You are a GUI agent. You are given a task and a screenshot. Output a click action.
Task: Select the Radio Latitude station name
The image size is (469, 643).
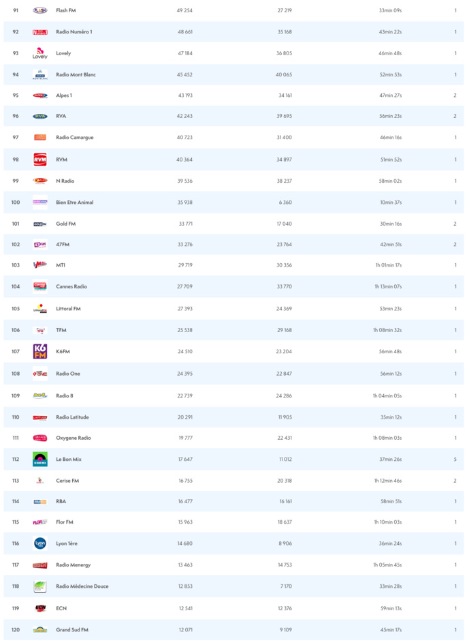point(72,417)
